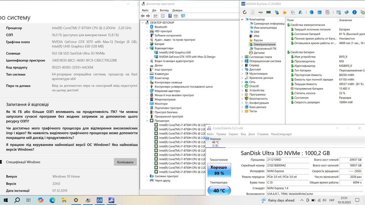Click the AIDA64 memory module toolbar icon
This screenshot has height=205, width=365.
coord(268,12)
